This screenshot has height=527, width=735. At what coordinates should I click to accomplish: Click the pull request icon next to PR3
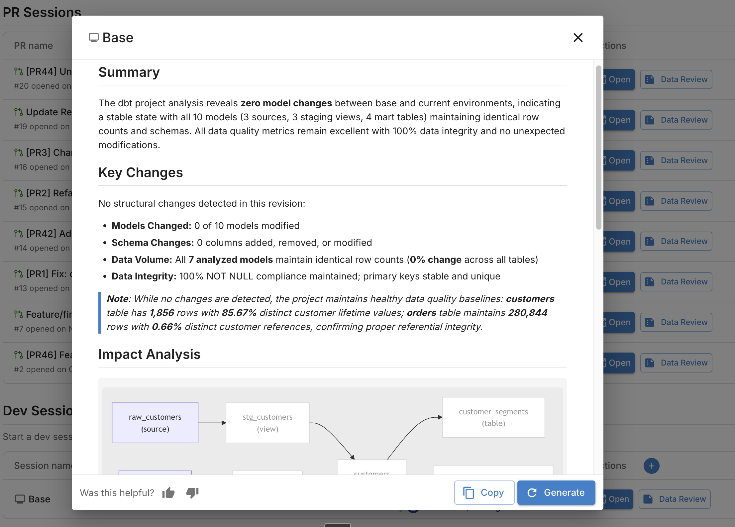coord(19,153)
